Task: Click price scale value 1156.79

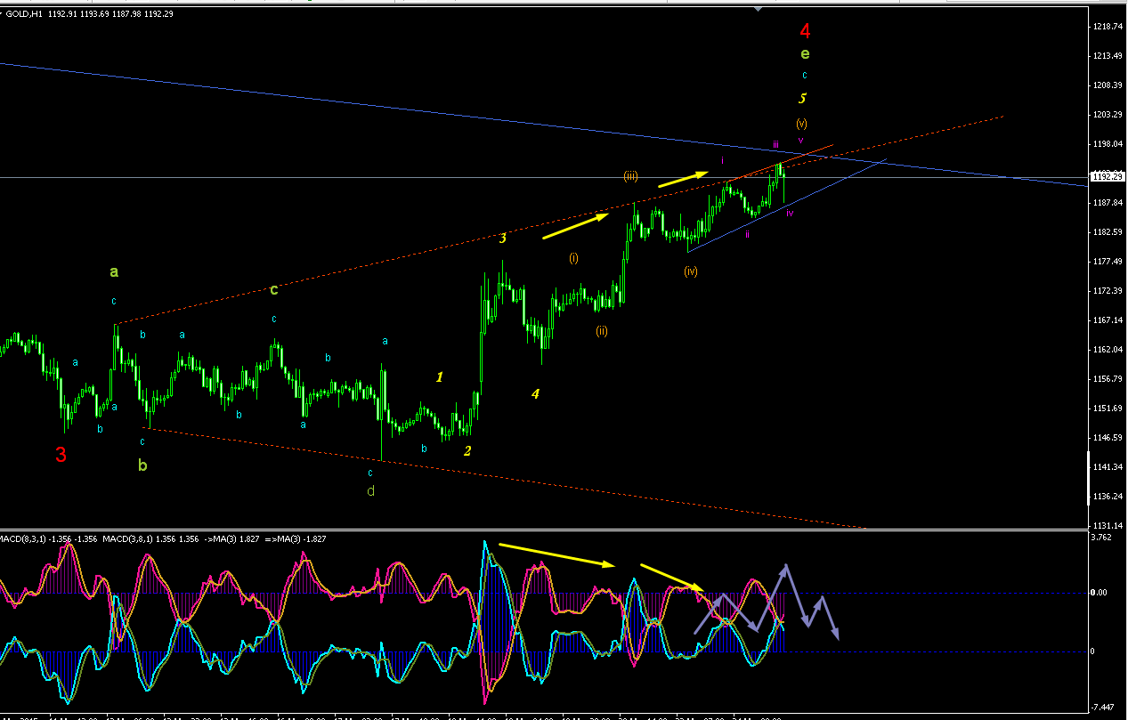Action: pyautogui.click(x=1106, y=379)
